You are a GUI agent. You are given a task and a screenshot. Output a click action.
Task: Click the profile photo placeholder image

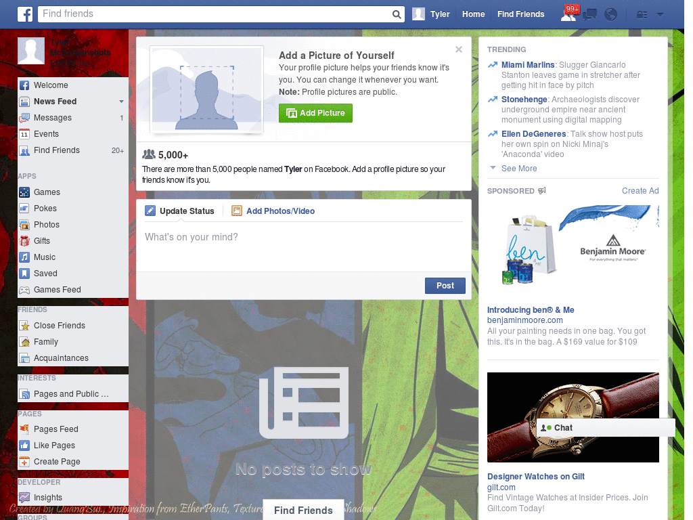207,90
